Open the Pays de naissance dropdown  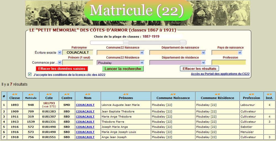240,52
